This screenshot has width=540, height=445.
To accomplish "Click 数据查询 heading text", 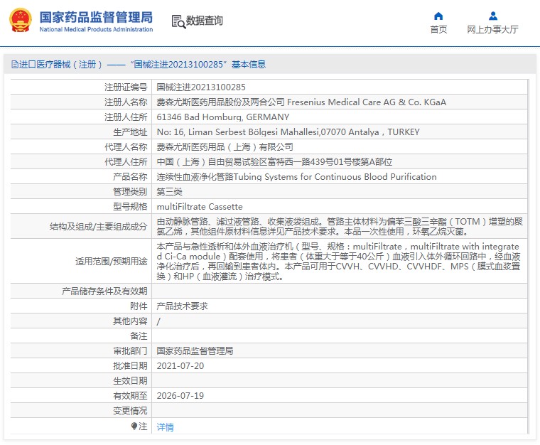I will click(204, 21).
